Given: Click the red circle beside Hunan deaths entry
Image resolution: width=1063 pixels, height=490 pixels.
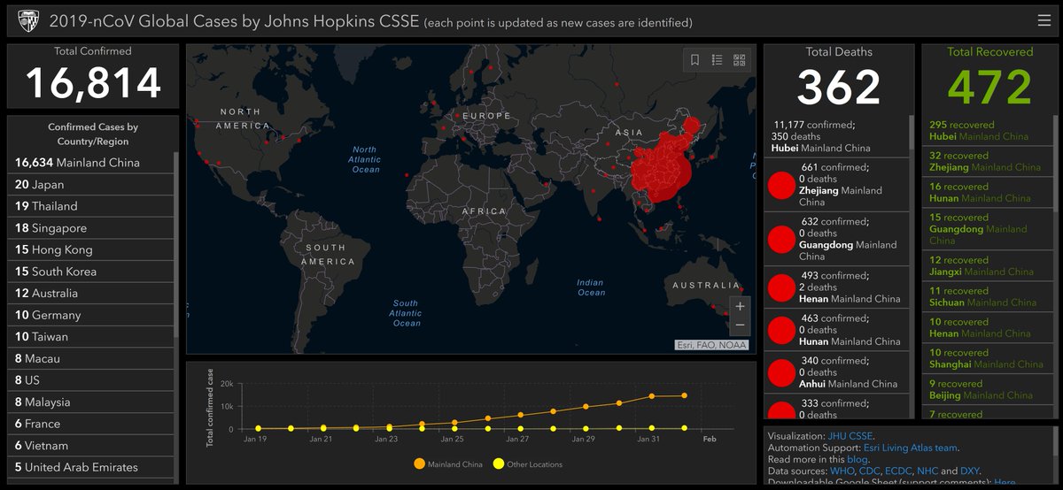Looking at the screenshot, I should point(780,329).
